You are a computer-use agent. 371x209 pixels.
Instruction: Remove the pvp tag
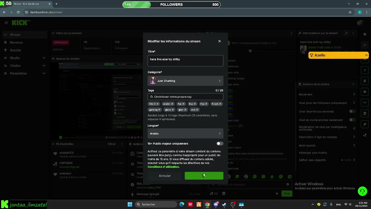click(197, 110)
